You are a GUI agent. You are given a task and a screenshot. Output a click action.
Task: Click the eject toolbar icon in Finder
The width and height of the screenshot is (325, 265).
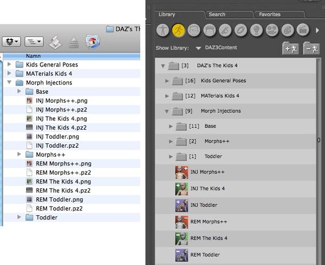click(x=74, y=42)
